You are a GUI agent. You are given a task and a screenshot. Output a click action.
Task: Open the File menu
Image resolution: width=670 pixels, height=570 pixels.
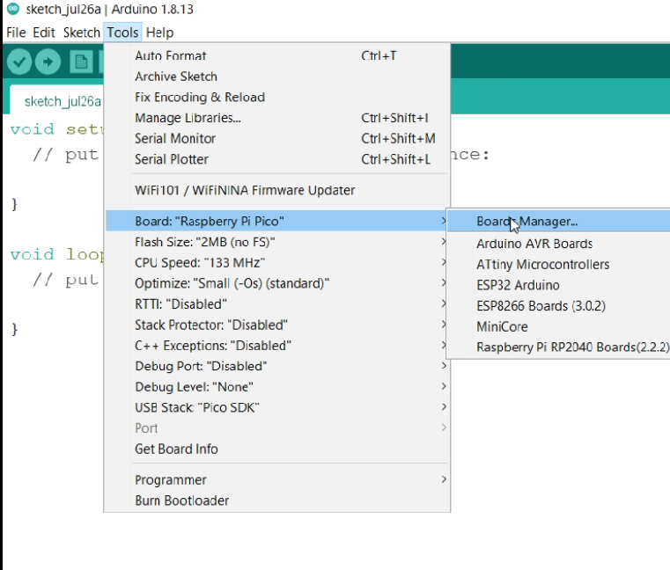pyautogui.click(x=16, y=33)
